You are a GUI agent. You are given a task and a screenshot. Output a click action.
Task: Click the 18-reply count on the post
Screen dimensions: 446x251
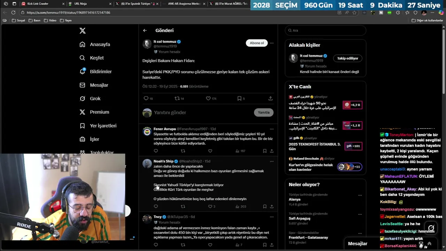(151, 99)
